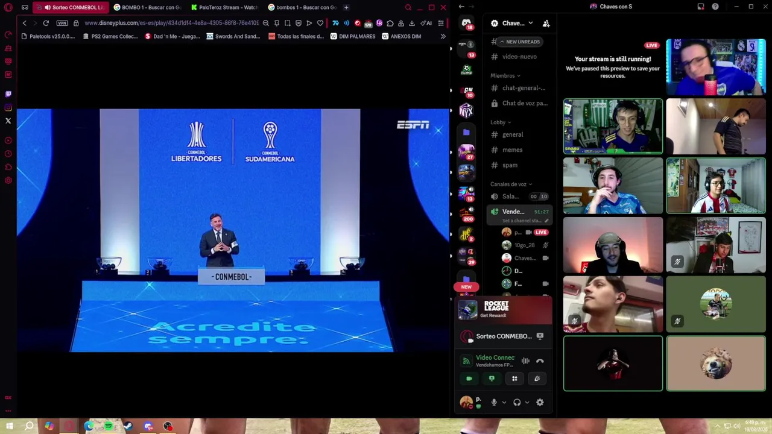The image size is (772, 434).
Task: Click the invite members icon
Action: [x=546, y=23]
